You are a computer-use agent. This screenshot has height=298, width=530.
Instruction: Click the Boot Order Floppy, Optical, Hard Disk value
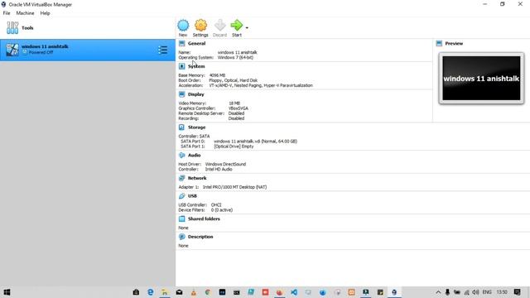pos(234,80)
